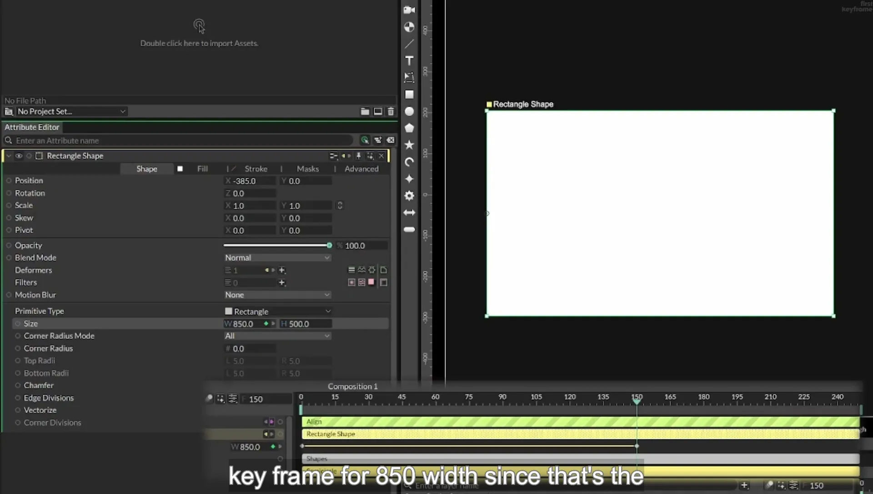Image resolution: width=873 pixels, height=494 pixels.
Task: Click the Enter an Attribute name field
Action: 182,140
